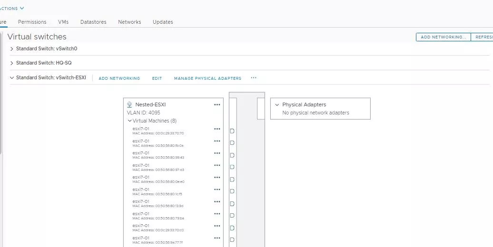Open options for VM with MAC 00:0c:29:33:70:70
This screenshot has height=247, width=493.
click(x=217, y=129)
